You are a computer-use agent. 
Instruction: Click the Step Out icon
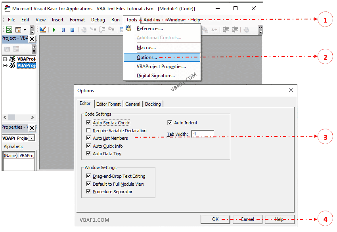(x=111, y=30)
